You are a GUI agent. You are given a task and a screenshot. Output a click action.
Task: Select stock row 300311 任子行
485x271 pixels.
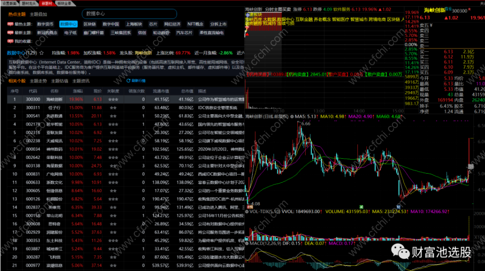[126, 107]
